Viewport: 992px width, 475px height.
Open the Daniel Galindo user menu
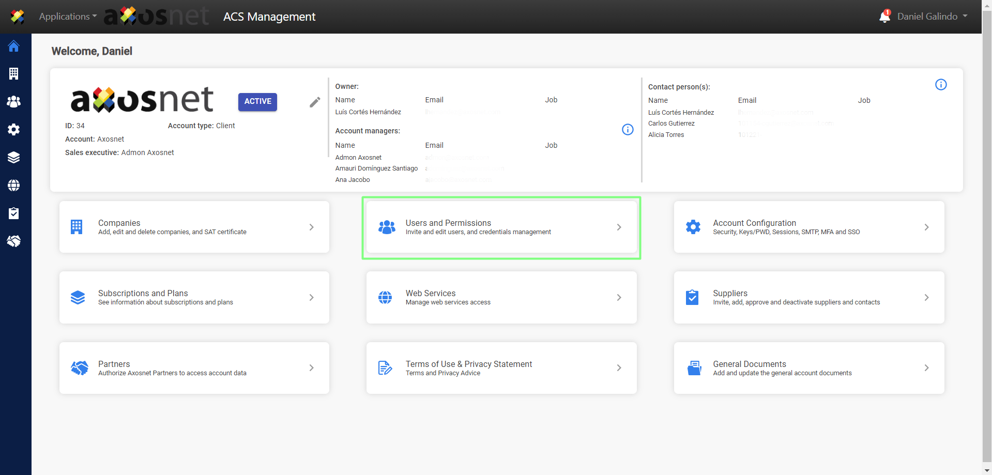pos(932,17)
